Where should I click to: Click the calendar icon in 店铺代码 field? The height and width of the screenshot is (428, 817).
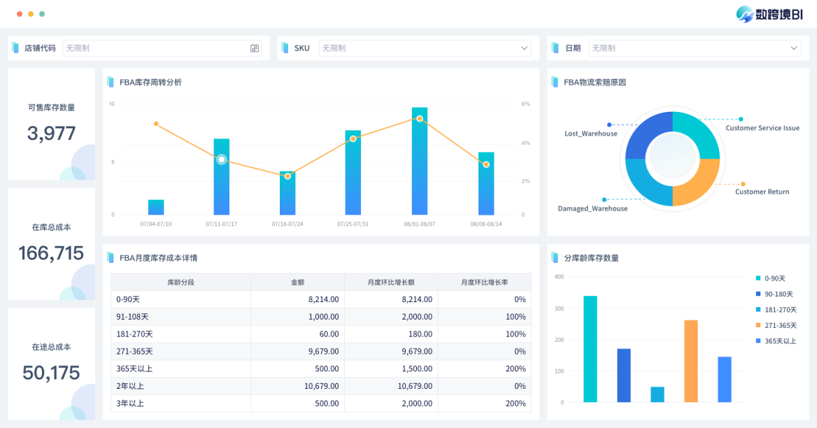click(x=255, y=48)
